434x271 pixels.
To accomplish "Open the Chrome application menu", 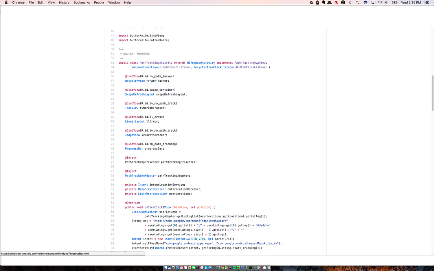I will point(18,2).
